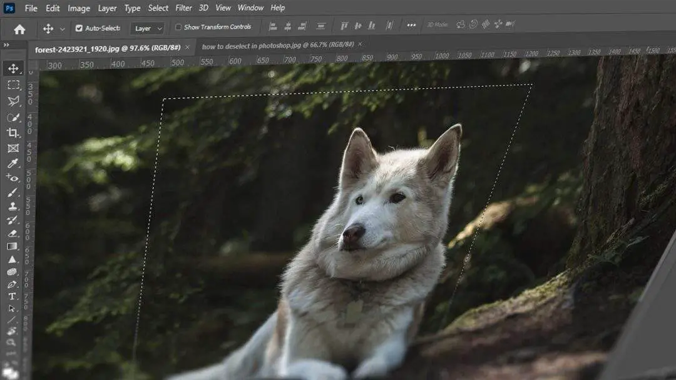Click the Home button in options bar
This screenshot has height=380, width=676.
(x=19, y=29)
